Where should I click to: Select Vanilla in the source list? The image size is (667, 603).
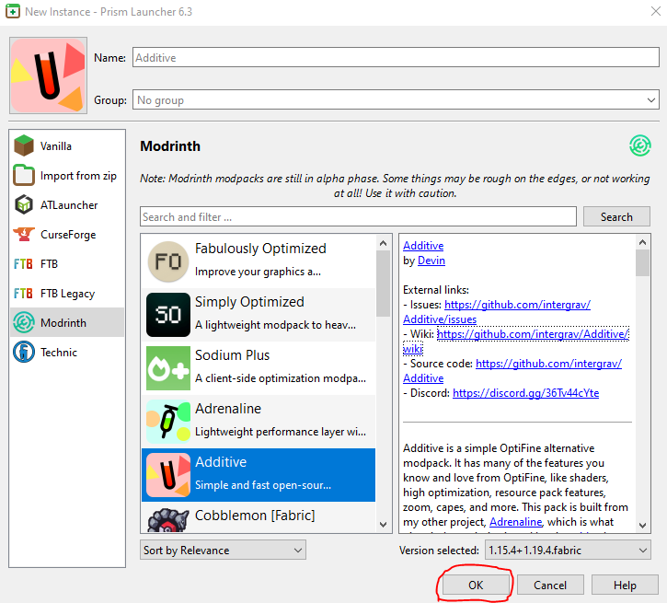point(67,146)
